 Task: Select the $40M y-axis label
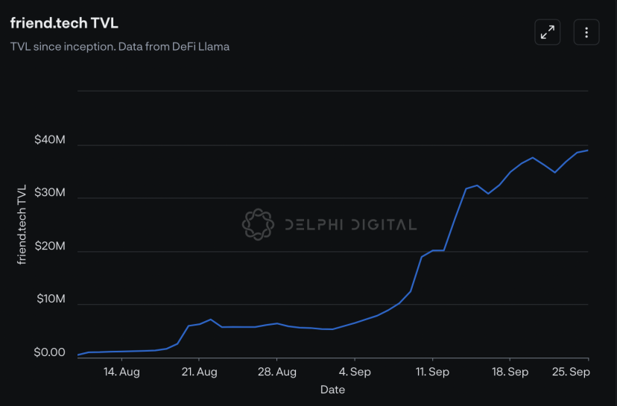point(50,139)
